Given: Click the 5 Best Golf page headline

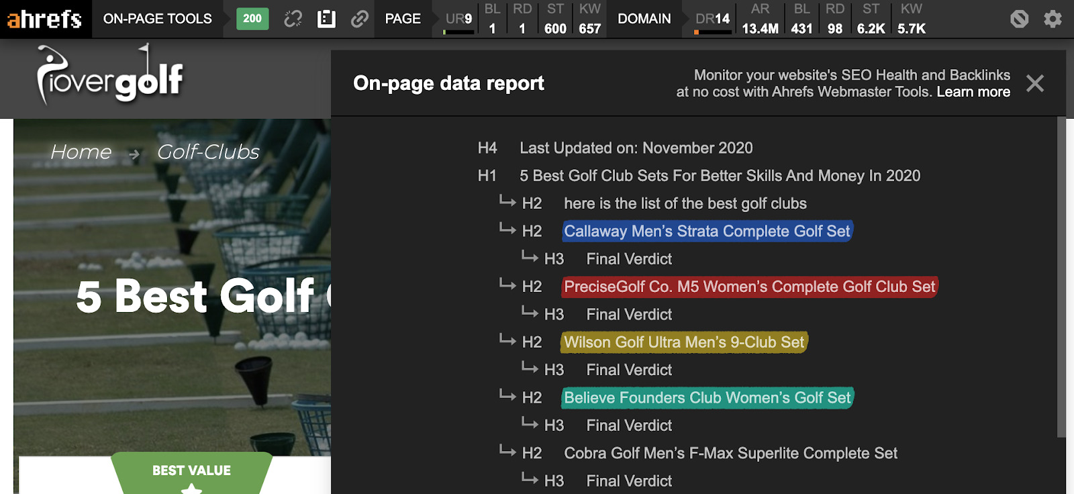Looking at the screenshot, I should click(203, 295).
